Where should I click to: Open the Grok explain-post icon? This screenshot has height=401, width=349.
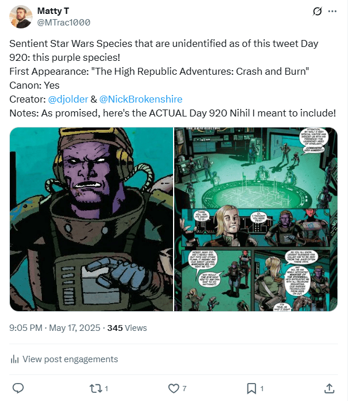(318, 11)
